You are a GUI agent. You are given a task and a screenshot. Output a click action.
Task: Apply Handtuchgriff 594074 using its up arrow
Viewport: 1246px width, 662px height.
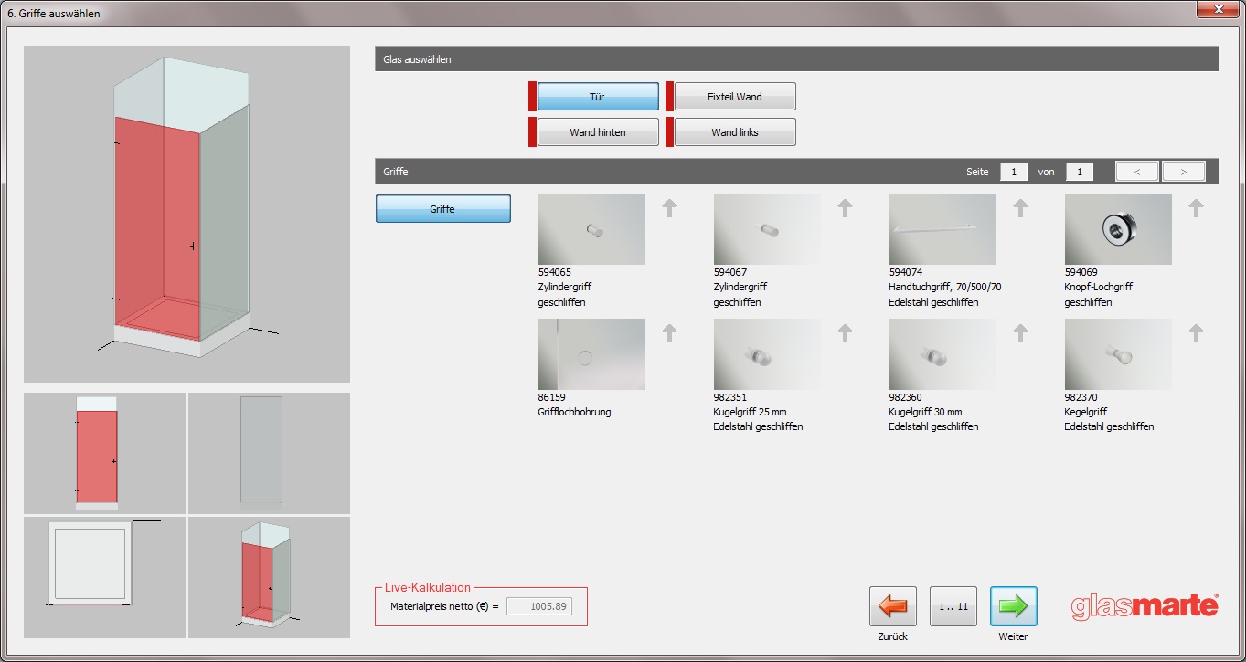[1020, 208]
